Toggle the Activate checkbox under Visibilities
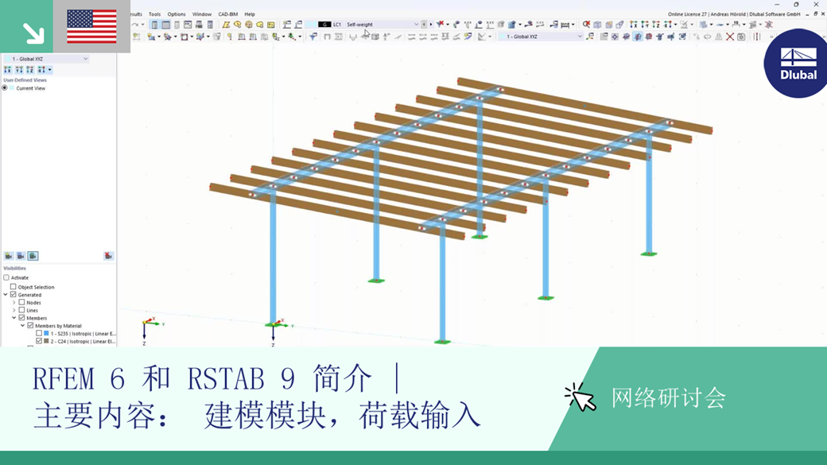The width and height of the screenshot is (827, 465). [6, 277]
